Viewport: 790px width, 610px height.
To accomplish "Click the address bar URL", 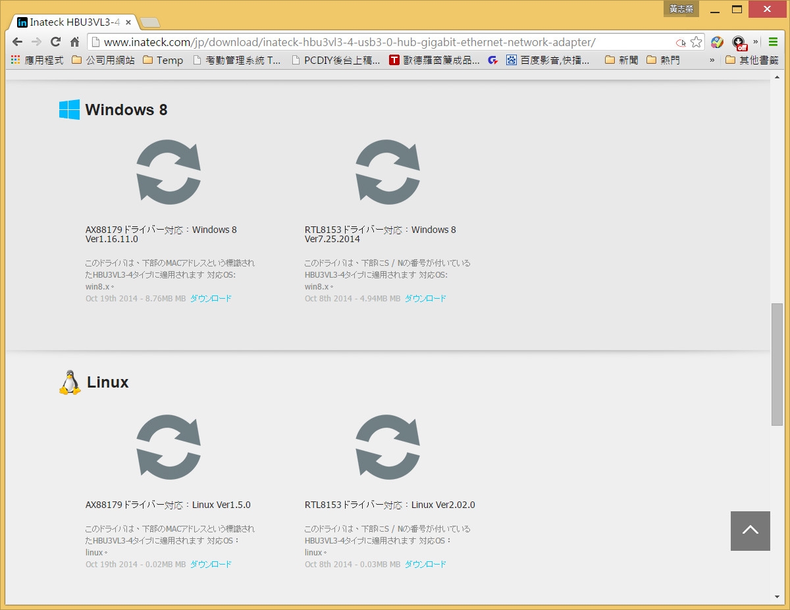I will coord(350,42).
